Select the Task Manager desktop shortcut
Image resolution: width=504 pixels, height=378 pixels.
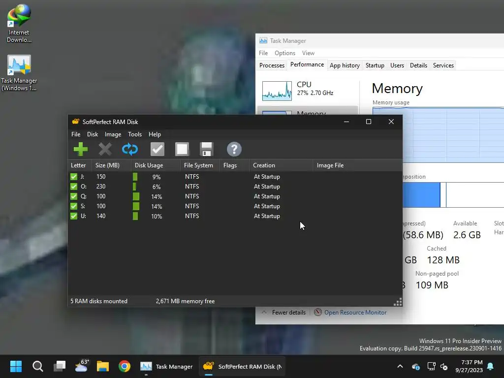pos(19,73)
